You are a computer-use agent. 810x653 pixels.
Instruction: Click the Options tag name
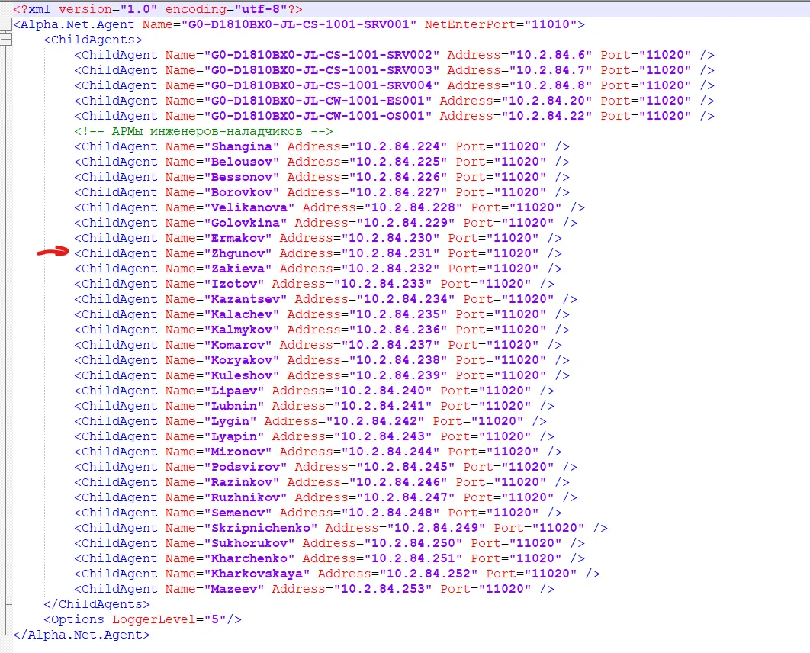tap(78, 619)
